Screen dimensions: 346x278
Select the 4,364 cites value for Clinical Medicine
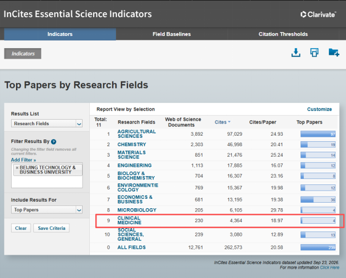[x=236, y=220]
